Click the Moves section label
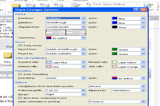 pyautogui.click(x=20, y=42)
